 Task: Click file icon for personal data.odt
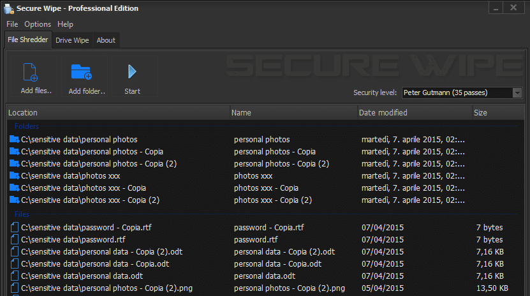click(x=14, y=276)
